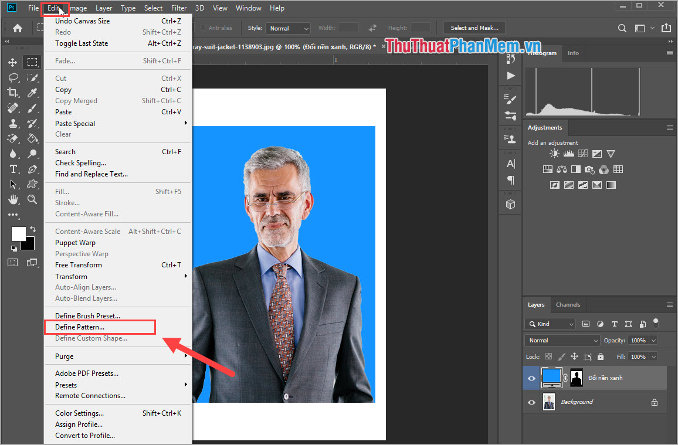
Task: Toggle visibility of the Đổi nền xanh layer
Action: [x=531, y=378]
